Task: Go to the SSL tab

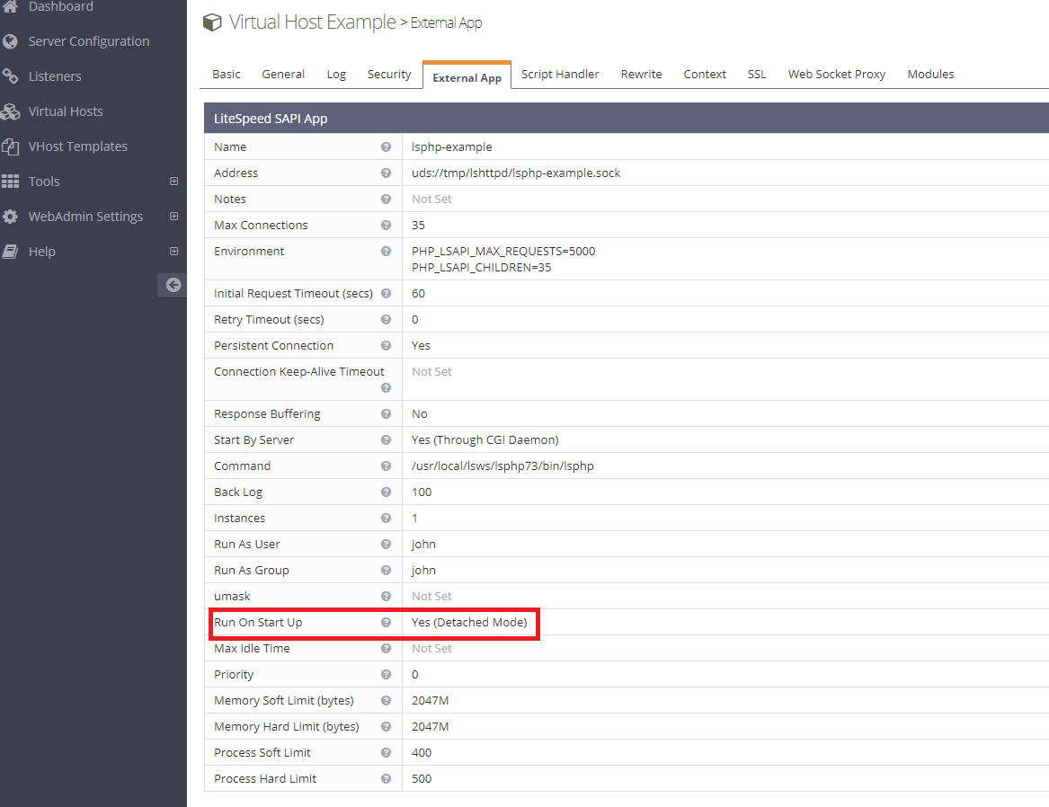Action: coord(757,75)
